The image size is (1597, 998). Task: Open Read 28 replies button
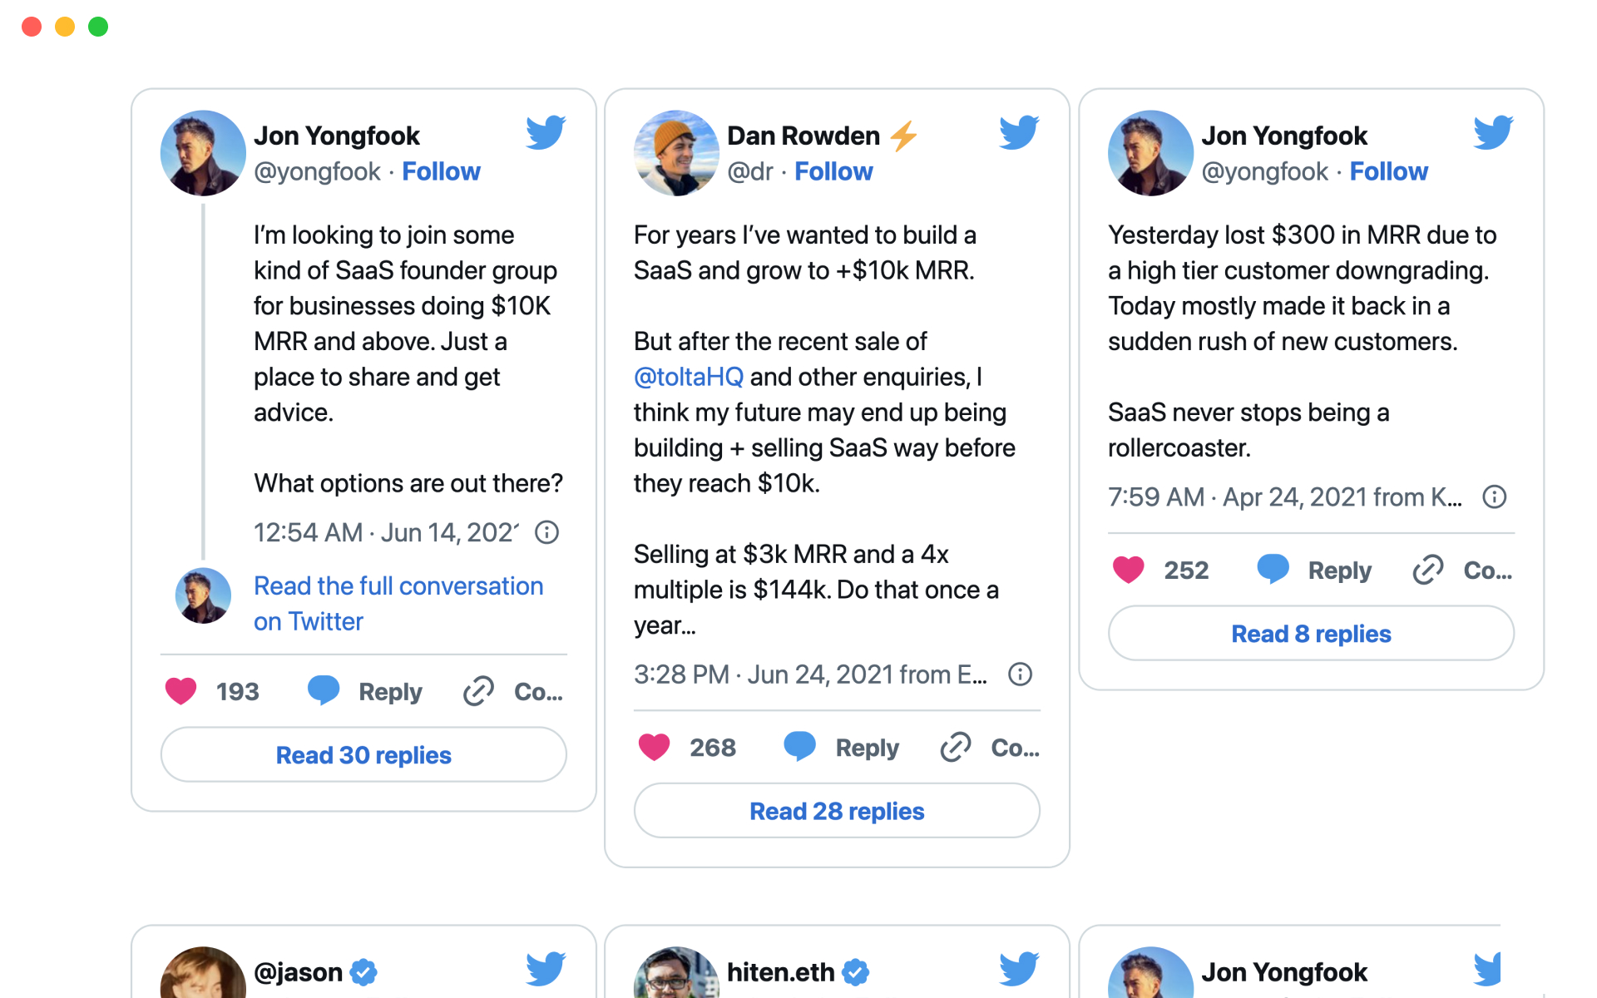(x=837, y=811)
